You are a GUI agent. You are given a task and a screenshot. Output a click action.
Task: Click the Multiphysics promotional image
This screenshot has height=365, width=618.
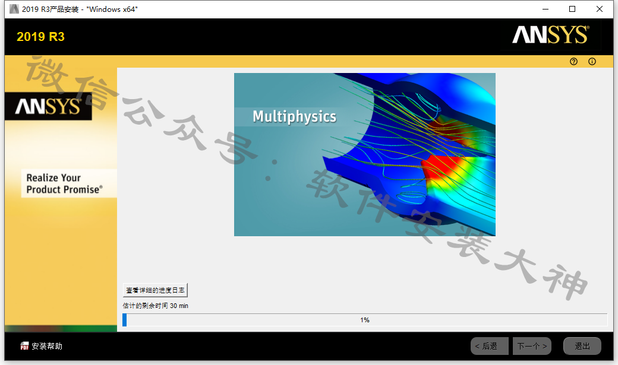[x=365, y=155]
